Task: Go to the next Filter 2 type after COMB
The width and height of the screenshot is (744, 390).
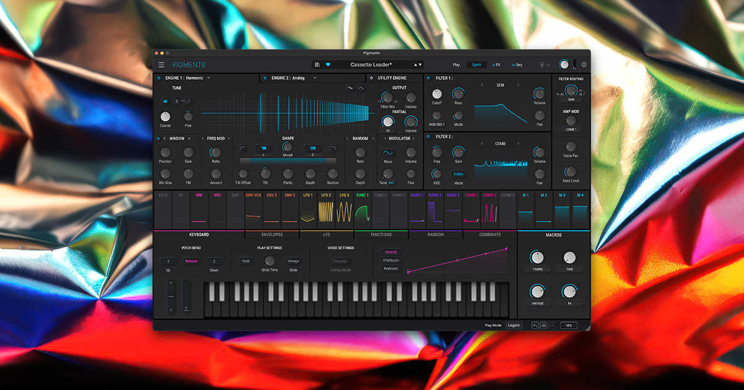Action: click(518, 144)
